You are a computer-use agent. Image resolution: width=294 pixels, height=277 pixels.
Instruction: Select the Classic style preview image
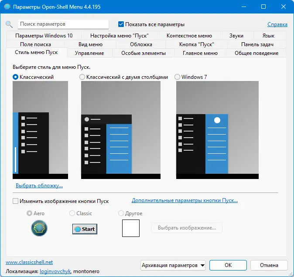tap(40, 130)
